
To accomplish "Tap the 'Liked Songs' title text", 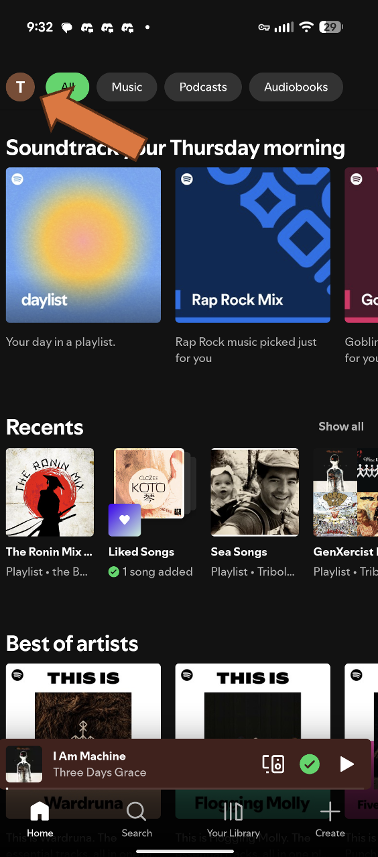I will pyautogui.click(x=141, y=551).
